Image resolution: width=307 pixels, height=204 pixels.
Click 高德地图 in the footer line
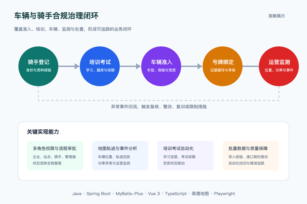(200, 194)
